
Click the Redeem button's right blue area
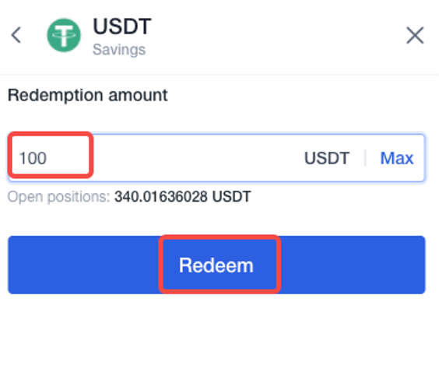(353, 265)
